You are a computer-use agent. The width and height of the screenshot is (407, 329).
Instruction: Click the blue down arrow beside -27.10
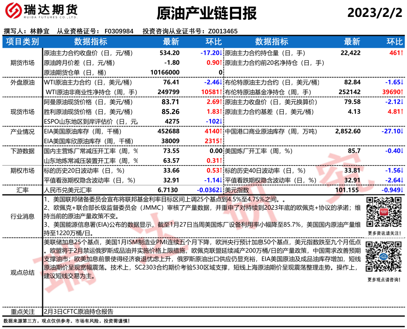point(402,131)
